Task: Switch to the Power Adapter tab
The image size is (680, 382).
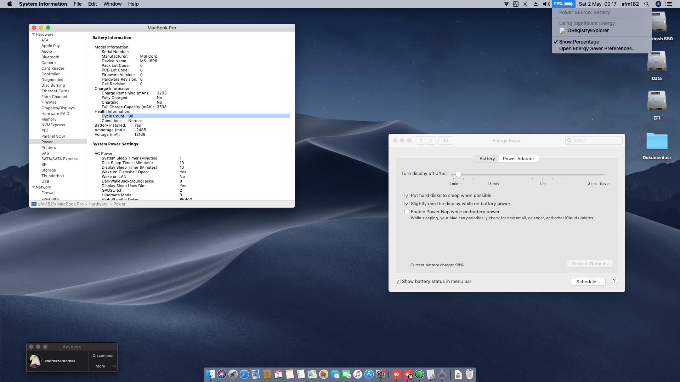Action: click(518, 158)
